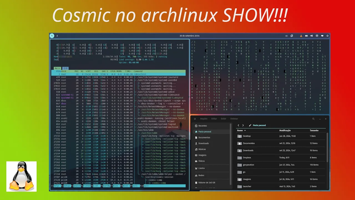The width and height of the screenshot is (355, 200).
Task: Open Recentes in the sidebar
Action: coord(211,126)
